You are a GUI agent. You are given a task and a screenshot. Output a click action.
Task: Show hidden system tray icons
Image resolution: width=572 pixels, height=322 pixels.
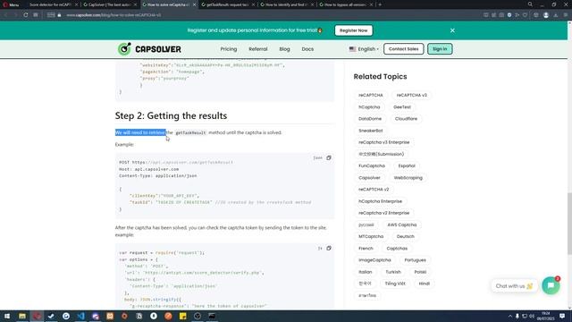[510, 316]
